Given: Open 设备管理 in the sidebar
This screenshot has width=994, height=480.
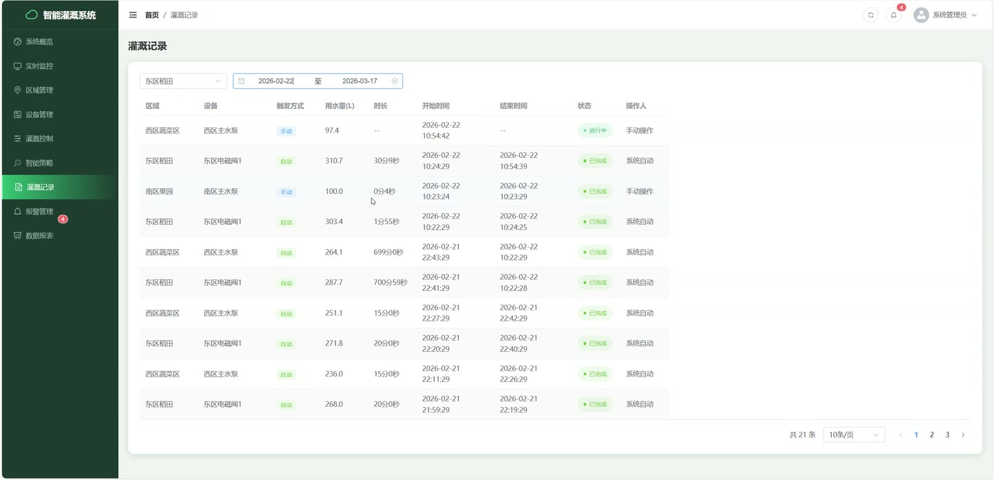Looking at the screenshot, I should pos(59,114).
